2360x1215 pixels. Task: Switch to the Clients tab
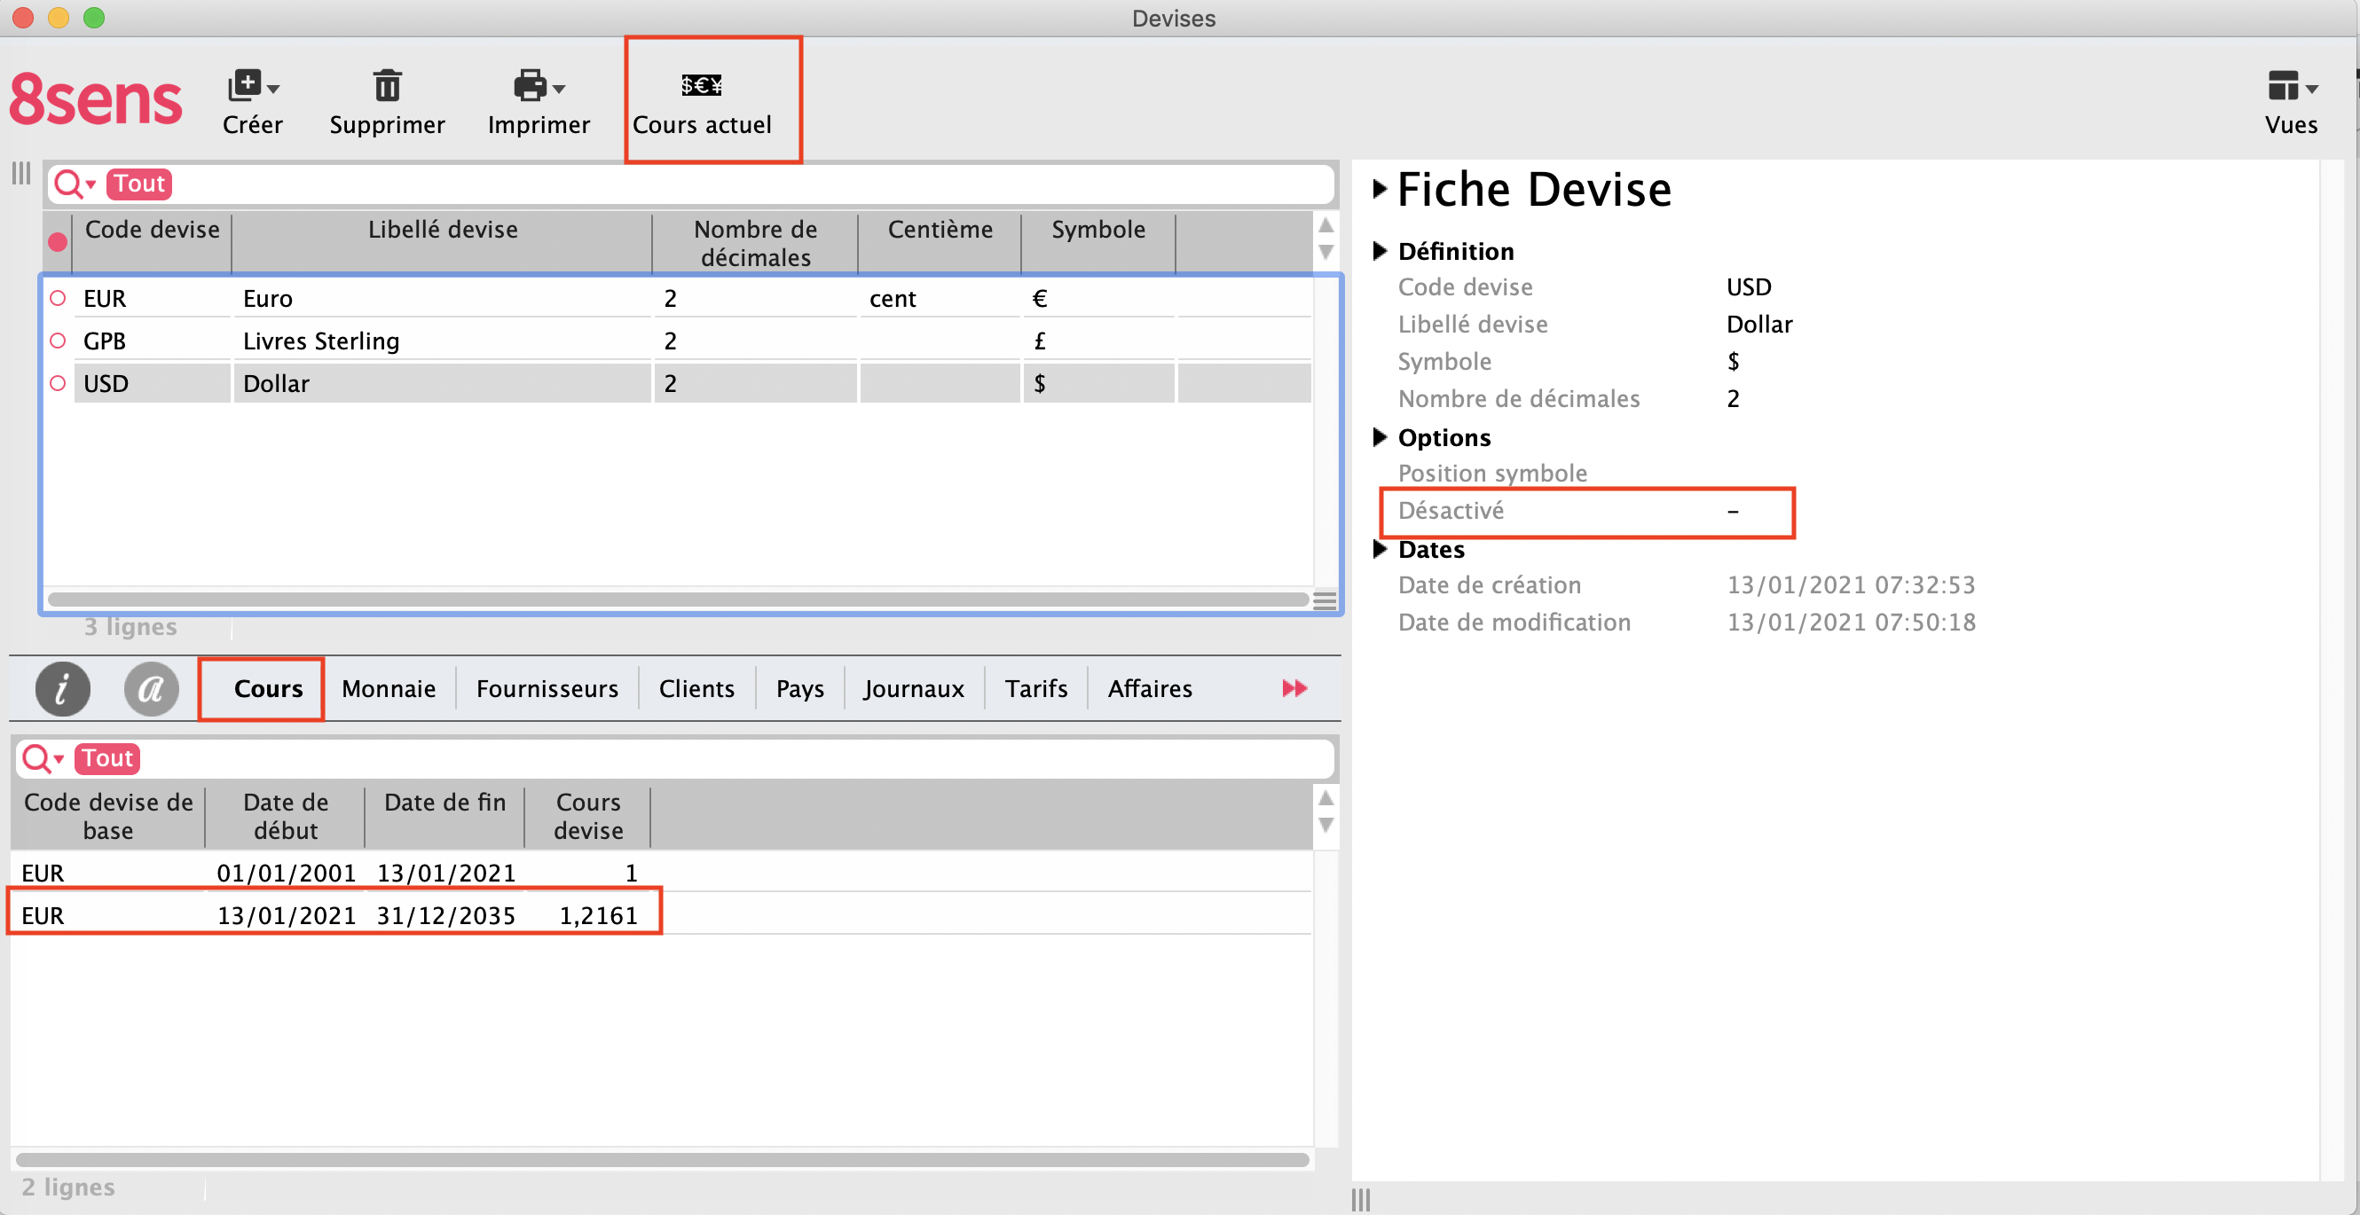696,688
